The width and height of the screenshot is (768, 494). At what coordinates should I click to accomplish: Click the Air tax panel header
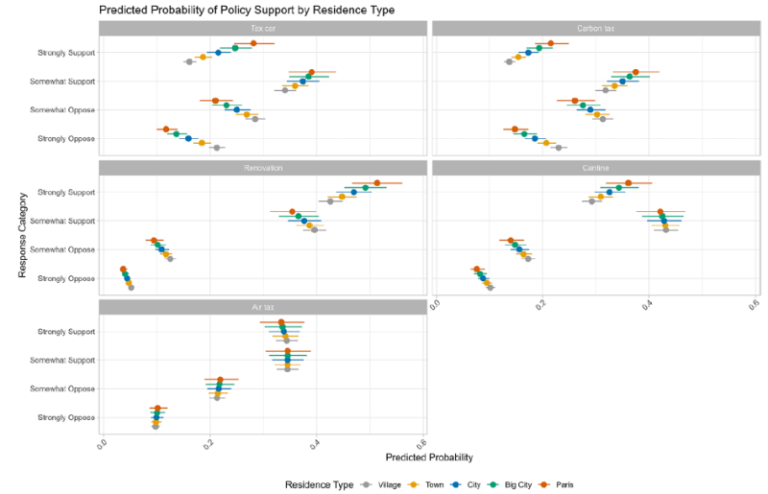261,307
